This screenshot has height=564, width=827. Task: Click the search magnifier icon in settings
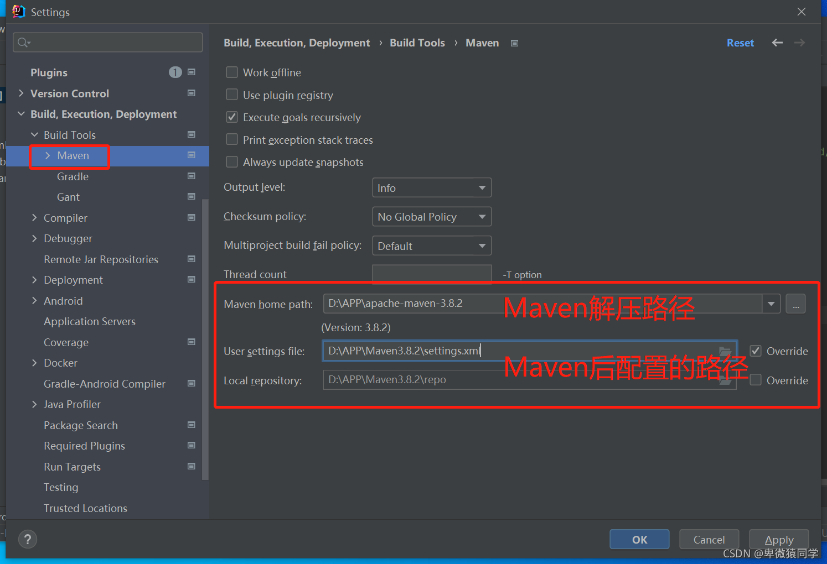coord(23,43)
